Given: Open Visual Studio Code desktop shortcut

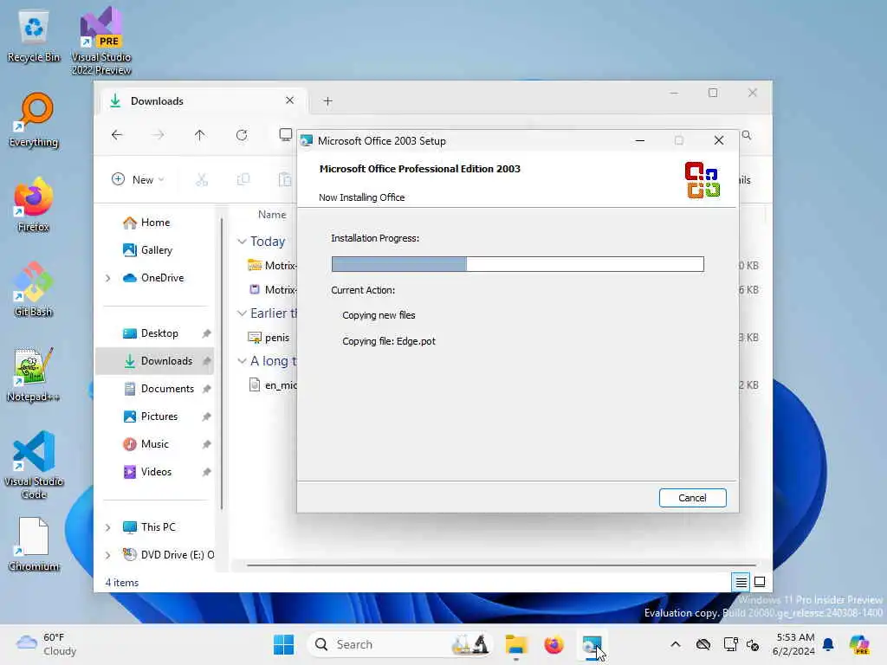Looking at the screenshot, I should click(34, 465).
